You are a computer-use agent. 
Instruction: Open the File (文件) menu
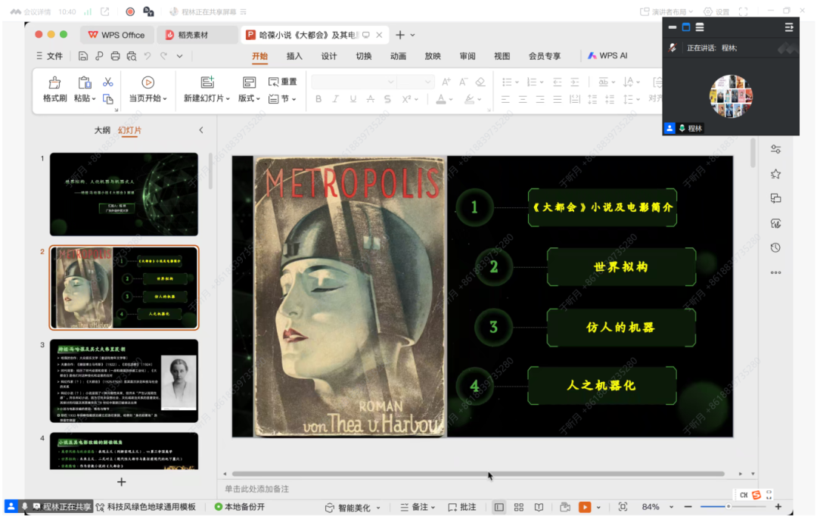click(49, 56)
